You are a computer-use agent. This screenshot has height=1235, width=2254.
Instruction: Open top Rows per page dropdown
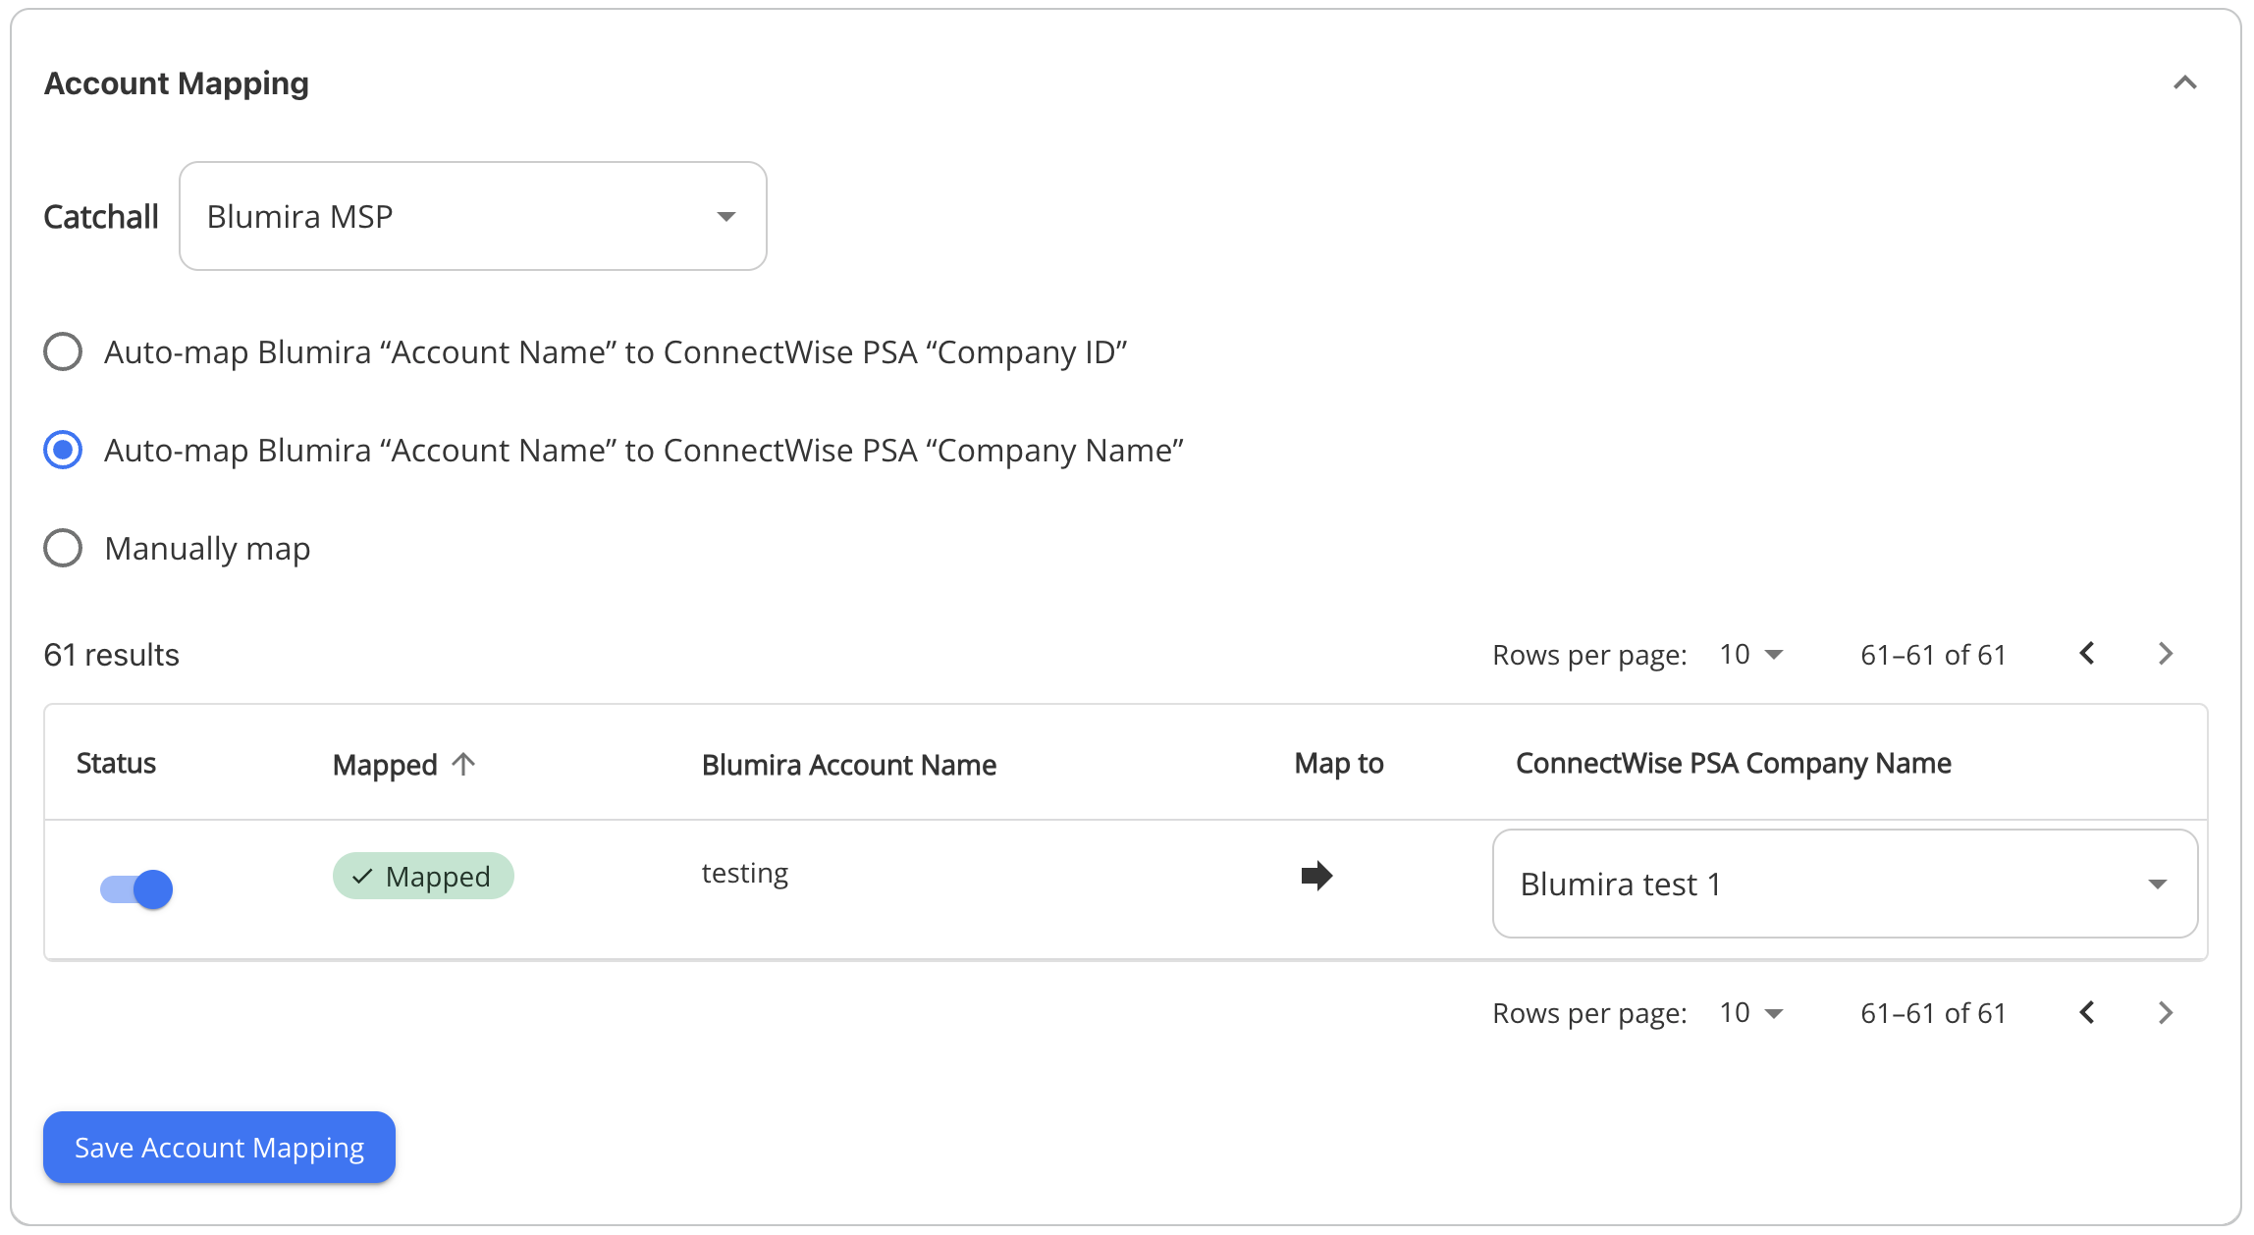(1751, 655)
